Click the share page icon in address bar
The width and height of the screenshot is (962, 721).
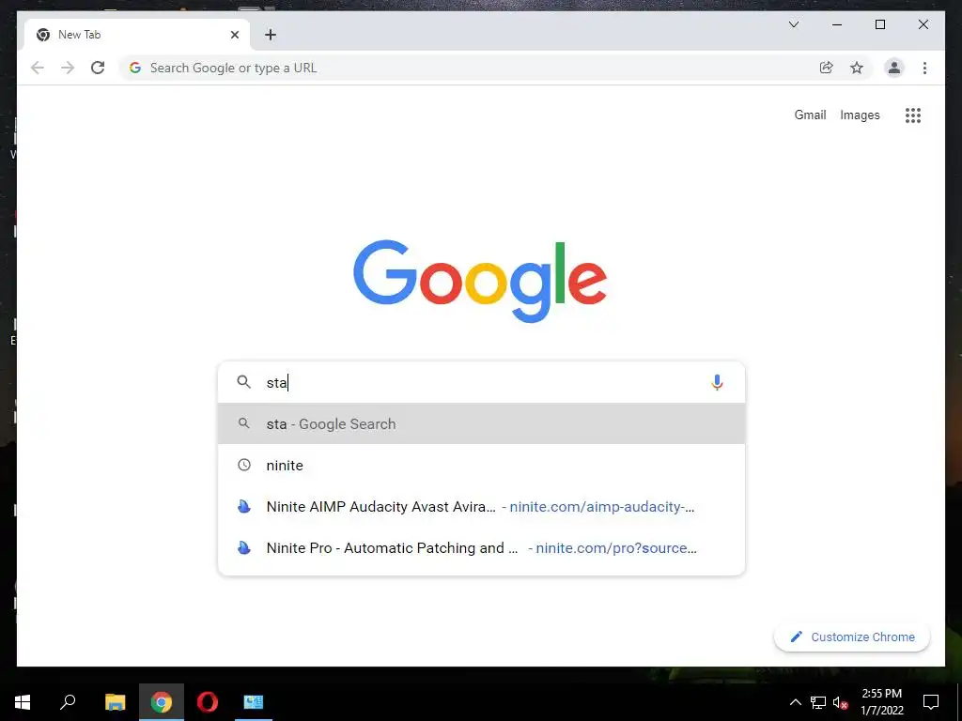(827, 68)
